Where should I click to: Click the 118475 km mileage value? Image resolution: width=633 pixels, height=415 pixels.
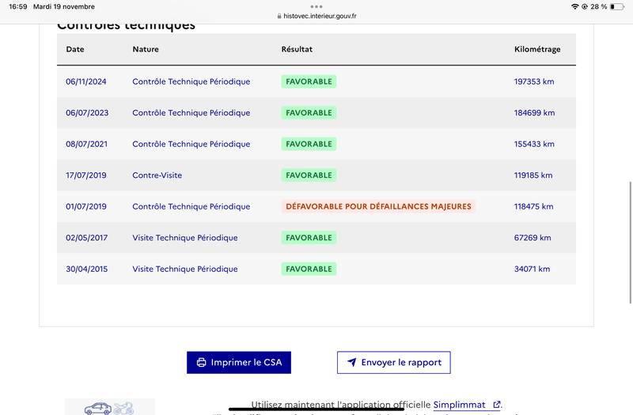(533, 206)
